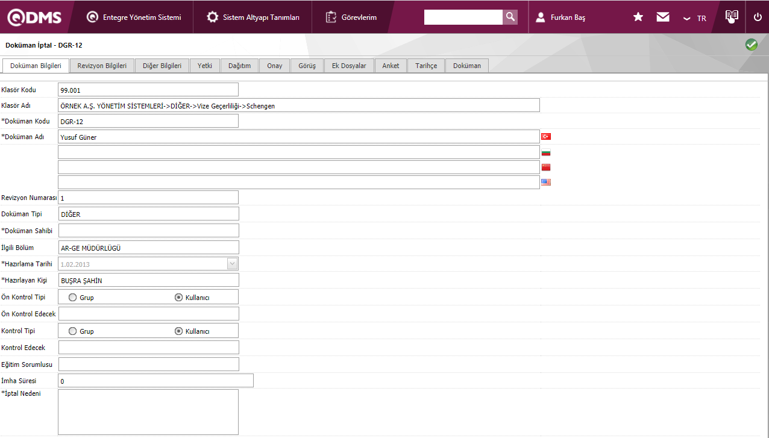Open favorites via the star icon

tap(638, 17)
